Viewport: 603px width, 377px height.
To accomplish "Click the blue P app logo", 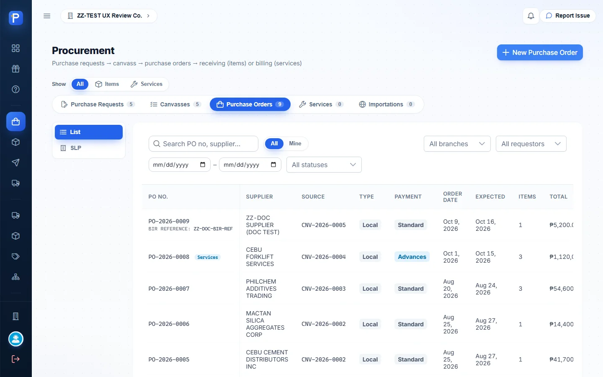I will pos(16,18).
